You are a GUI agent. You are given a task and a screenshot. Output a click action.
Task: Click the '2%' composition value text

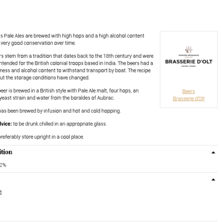[3, 165]
